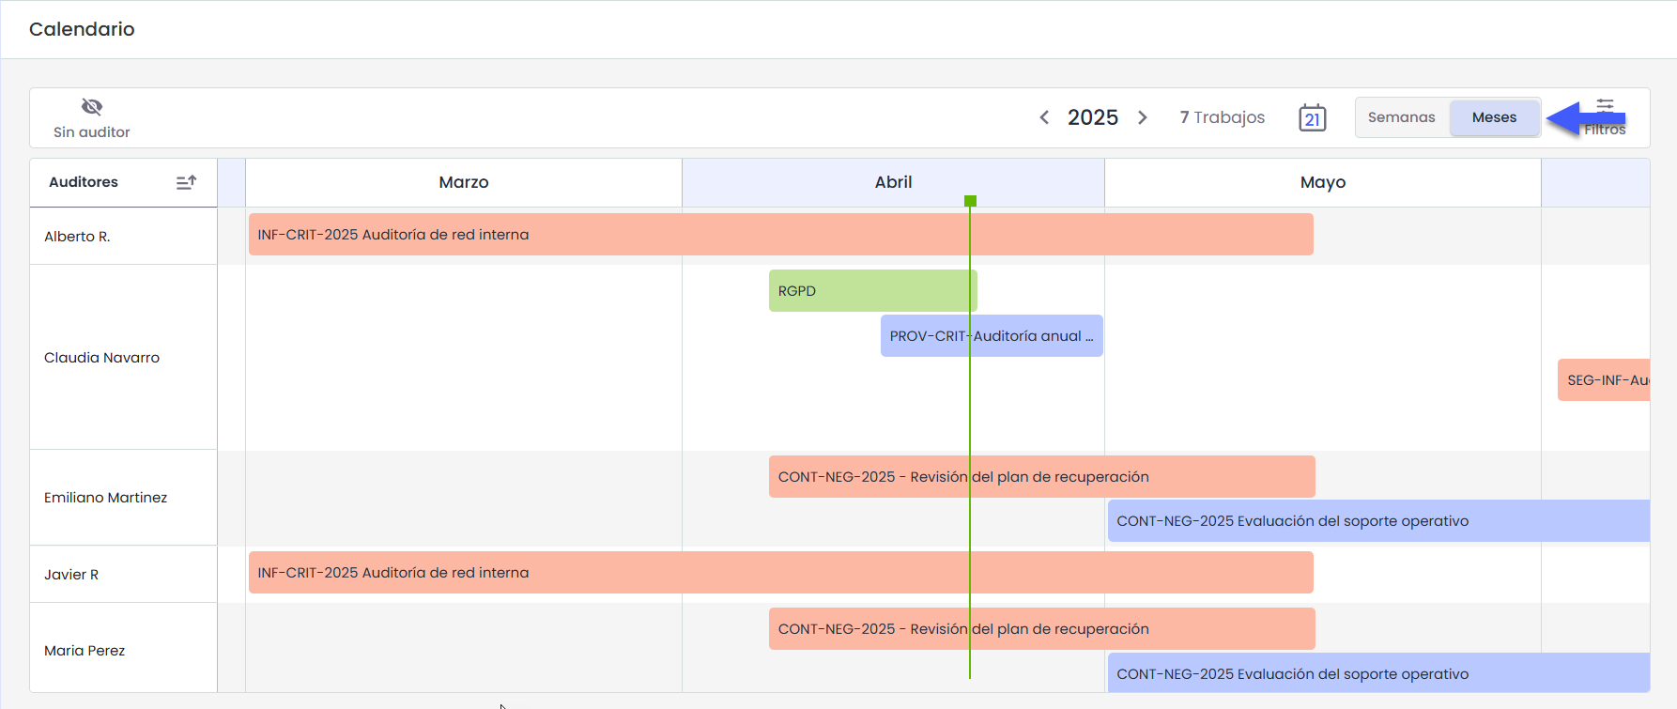This screenshot has height=709, width=1677.
Task: Open Maria Perez's Evaluación del soporte operativo
Action: tap(1377, 673)
